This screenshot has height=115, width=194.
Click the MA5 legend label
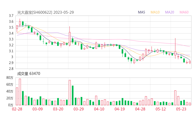click(141, 12)
